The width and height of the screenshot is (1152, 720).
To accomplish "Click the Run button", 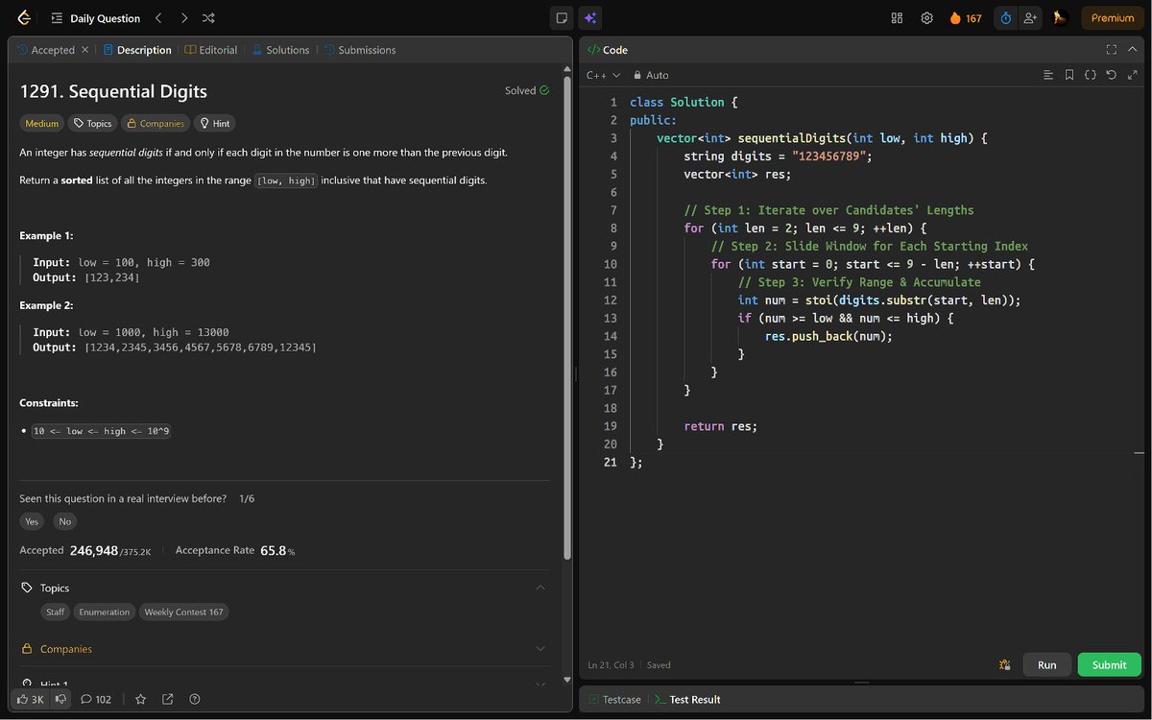I will coord(1047,664).
